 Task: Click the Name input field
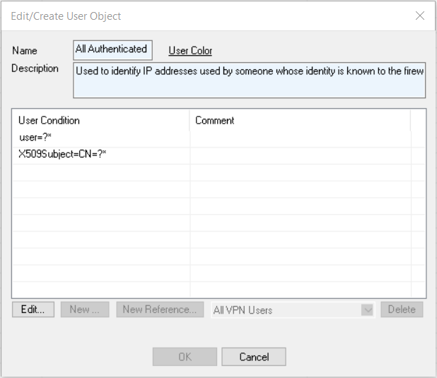[113, 49]
